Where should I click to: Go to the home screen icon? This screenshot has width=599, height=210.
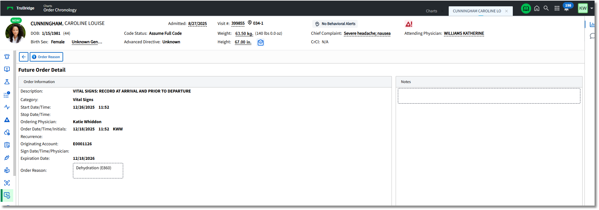click(536, 9)
